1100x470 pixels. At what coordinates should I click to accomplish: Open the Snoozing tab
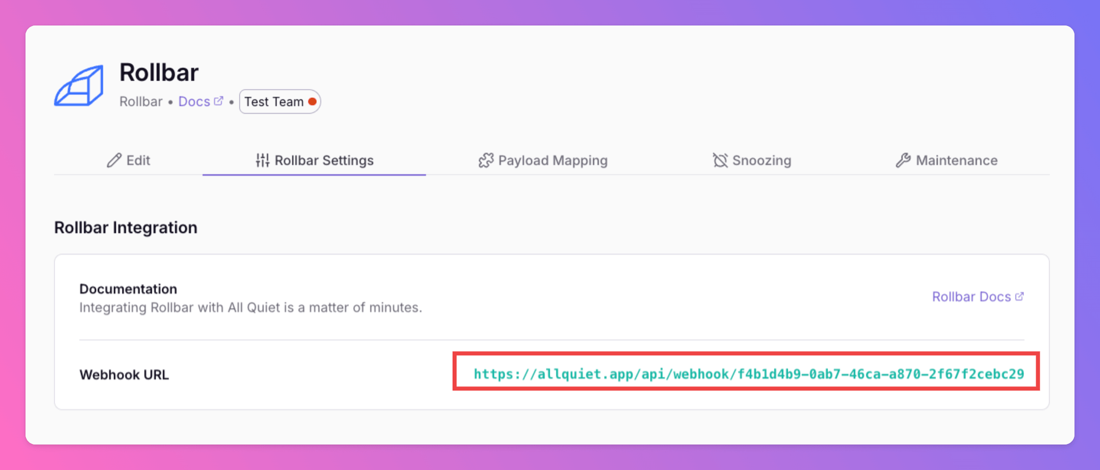(x=752, y=160)
